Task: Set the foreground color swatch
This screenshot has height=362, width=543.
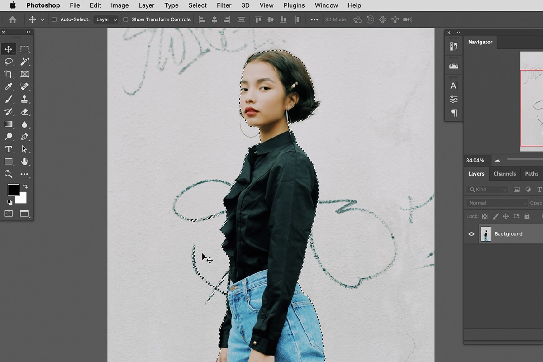Action: tap(13, 190)
